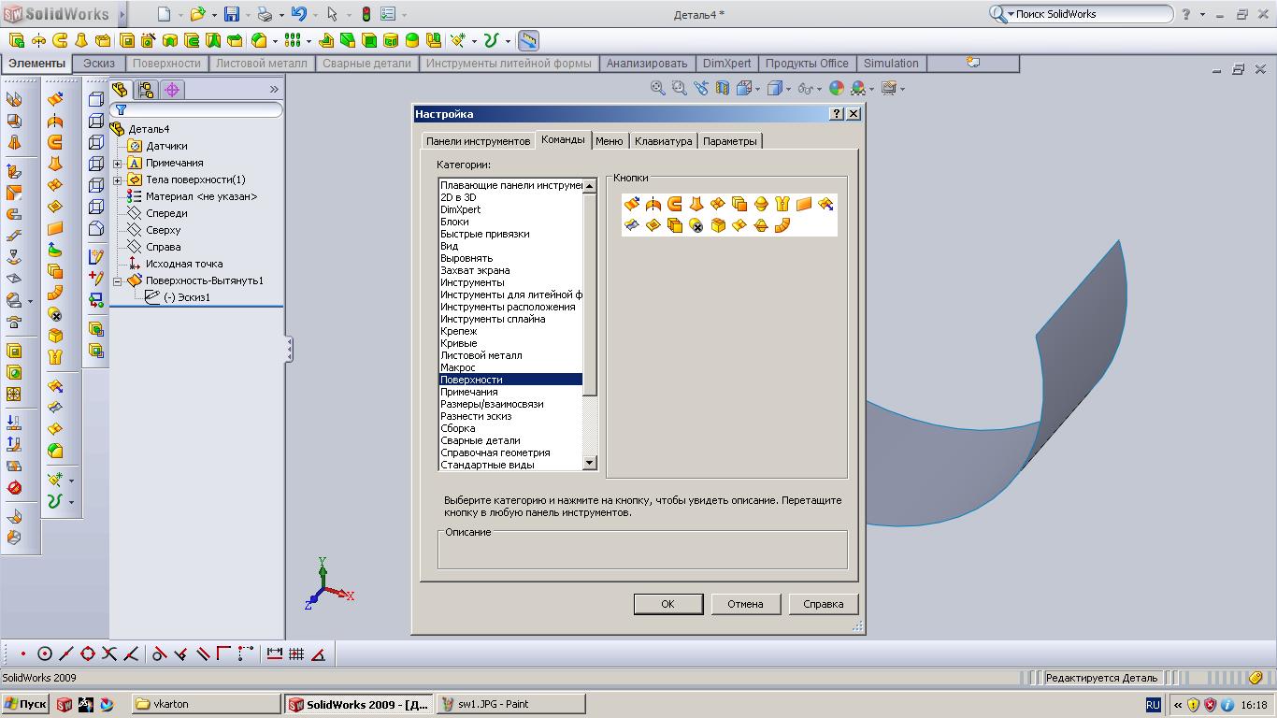This screenshot has height=718, width=1277.
Task: Click the Print icon in top toolbar
Action: pyautogui.click(x=265, y=14)
